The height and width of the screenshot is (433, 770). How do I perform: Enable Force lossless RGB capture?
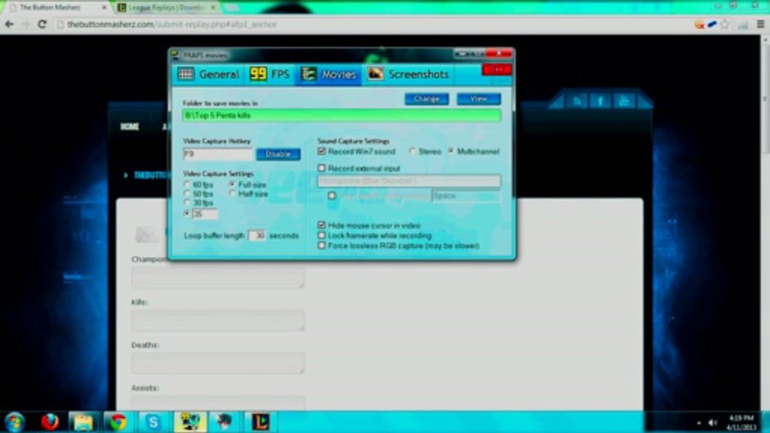click(x=322, y=245)
